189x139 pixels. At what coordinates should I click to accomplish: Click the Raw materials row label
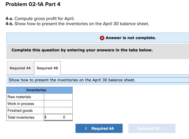19,97
